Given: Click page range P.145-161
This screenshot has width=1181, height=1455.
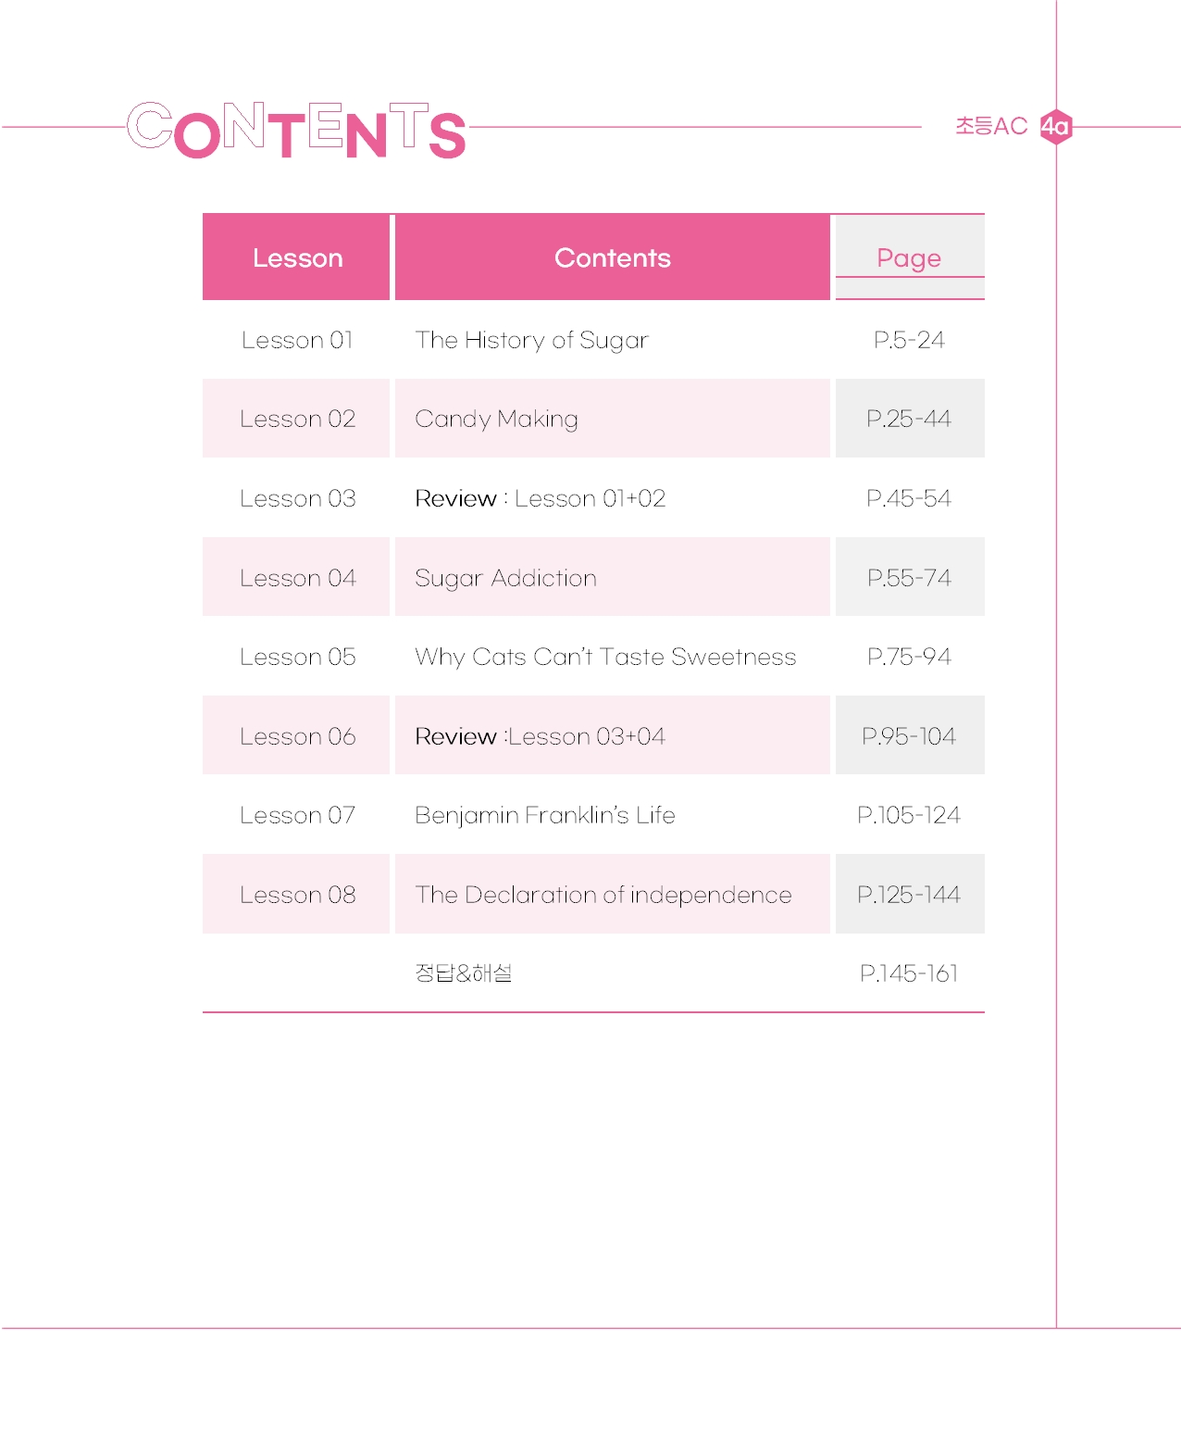Looking at the screenshot, I should pos(909,973).
